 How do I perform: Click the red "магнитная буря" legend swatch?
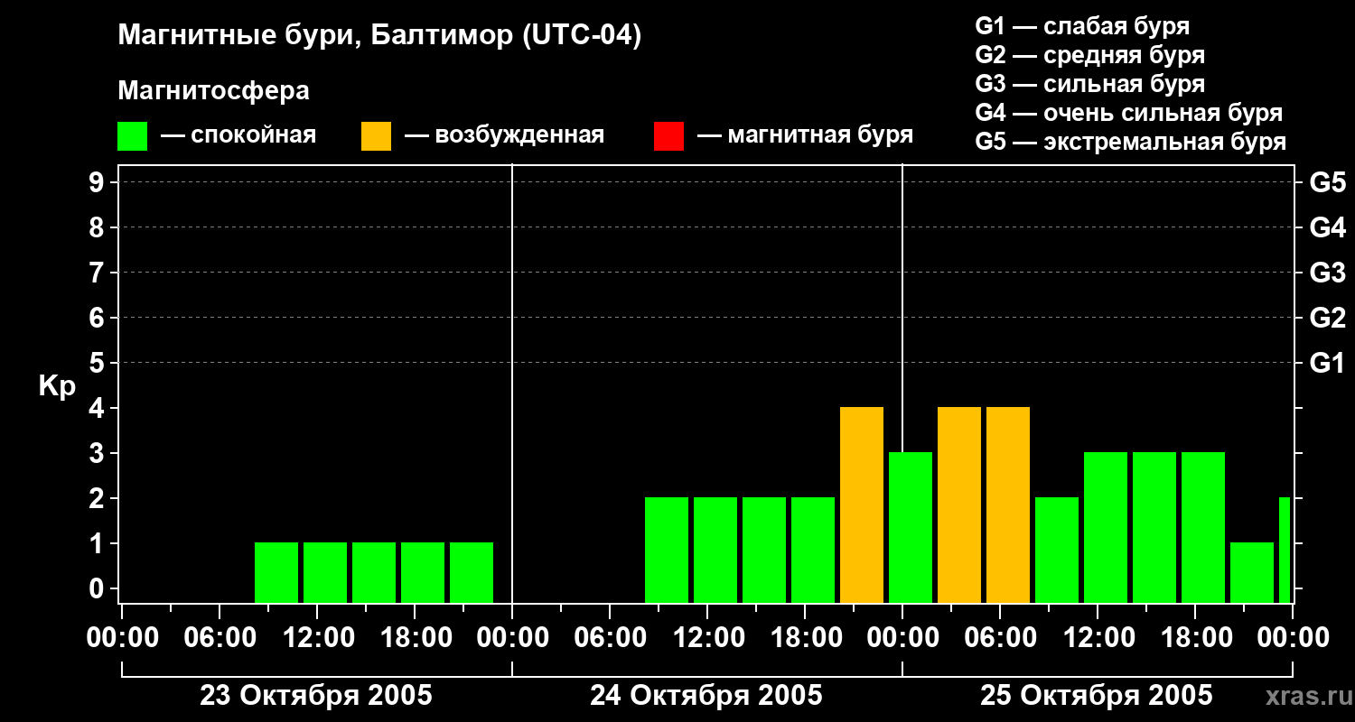(668, 136)
